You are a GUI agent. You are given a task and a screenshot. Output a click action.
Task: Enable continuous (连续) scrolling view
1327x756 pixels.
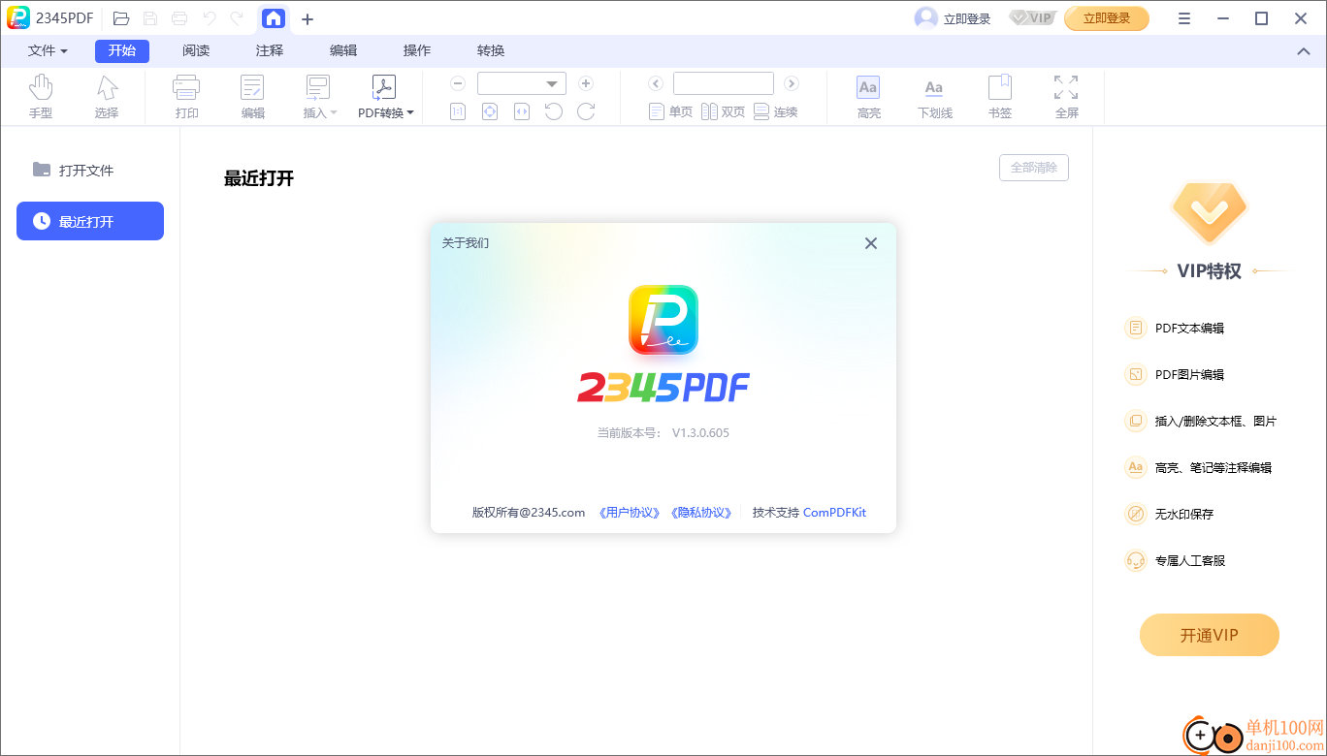coord(776,112)
